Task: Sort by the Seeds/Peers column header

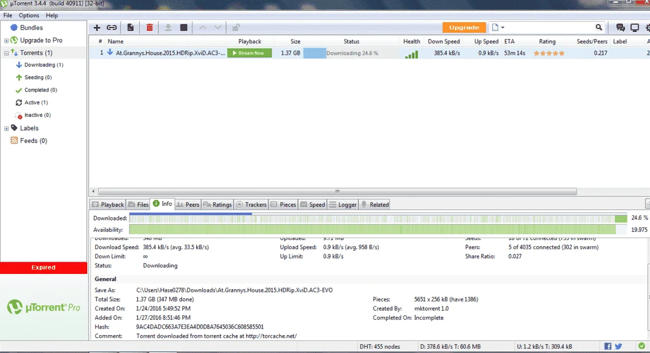Action: point(591,41)
